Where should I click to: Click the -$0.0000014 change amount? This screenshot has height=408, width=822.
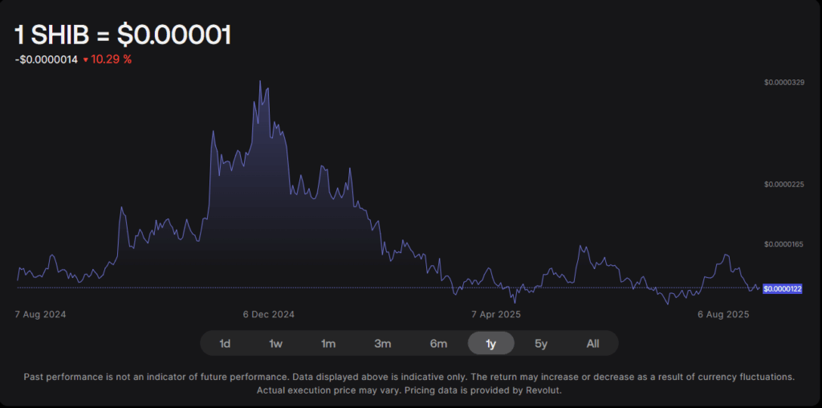coord(47,59)
